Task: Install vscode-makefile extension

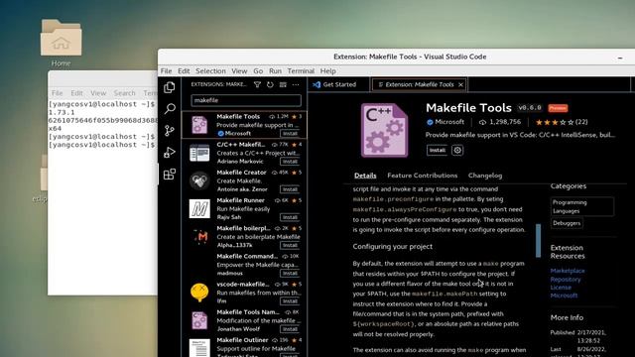Action: [290, 301]
